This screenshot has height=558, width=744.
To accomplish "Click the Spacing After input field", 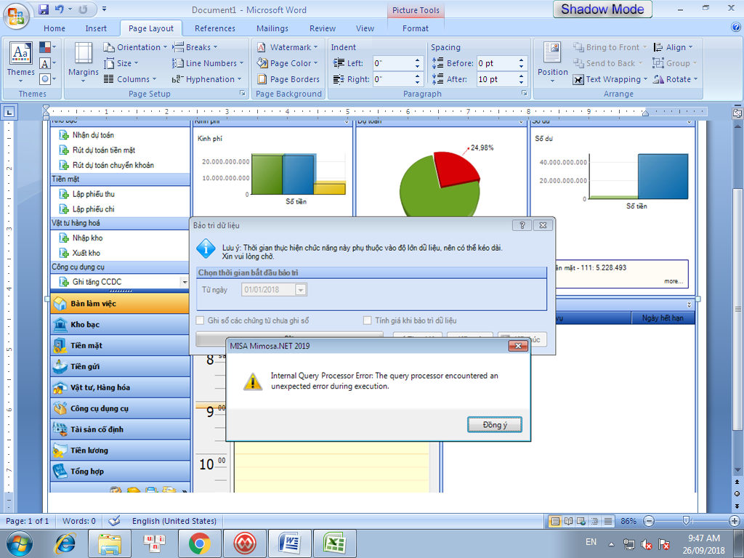I will click(x=497, y=79).
